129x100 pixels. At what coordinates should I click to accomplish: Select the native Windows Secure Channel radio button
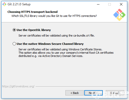pos(14,44)
